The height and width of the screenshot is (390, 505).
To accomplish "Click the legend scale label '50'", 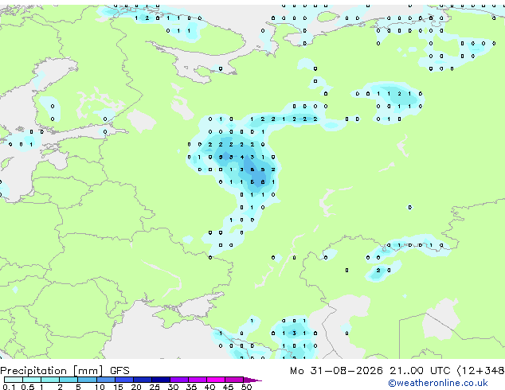I will pyautogui.click(x=246, y=387).
